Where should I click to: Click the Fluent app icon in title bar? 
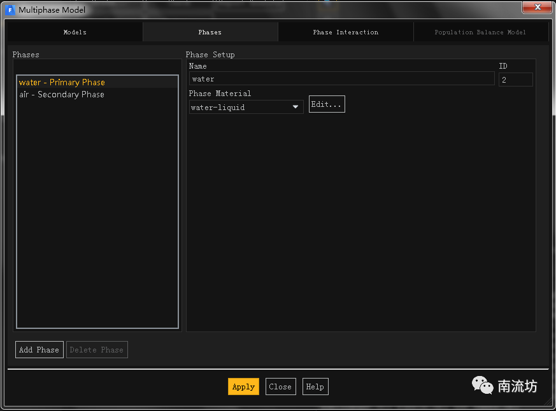pyautogui.click(x=10, y=10)
